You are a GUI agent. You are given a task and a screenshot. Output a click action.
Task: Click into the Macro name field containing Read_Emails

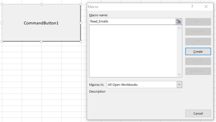(132, 22)
